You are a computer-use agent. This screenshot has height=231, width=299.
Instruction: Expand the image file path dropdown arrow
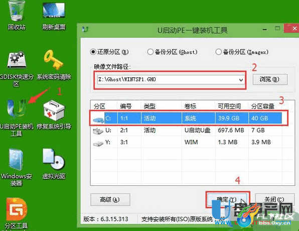point(241,80)
